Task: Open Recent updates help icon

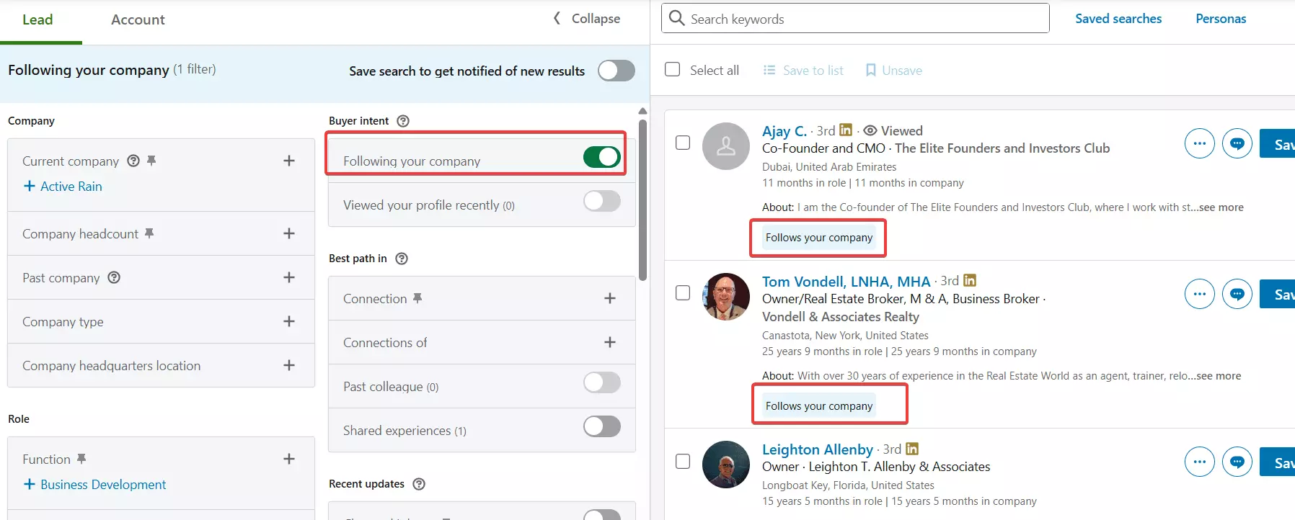Action: pyautogui.click(x=419, y=484)
